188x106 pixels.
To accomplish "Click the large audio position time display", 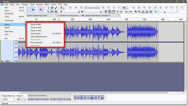I will pyautogui.click(x=89, y=98).
